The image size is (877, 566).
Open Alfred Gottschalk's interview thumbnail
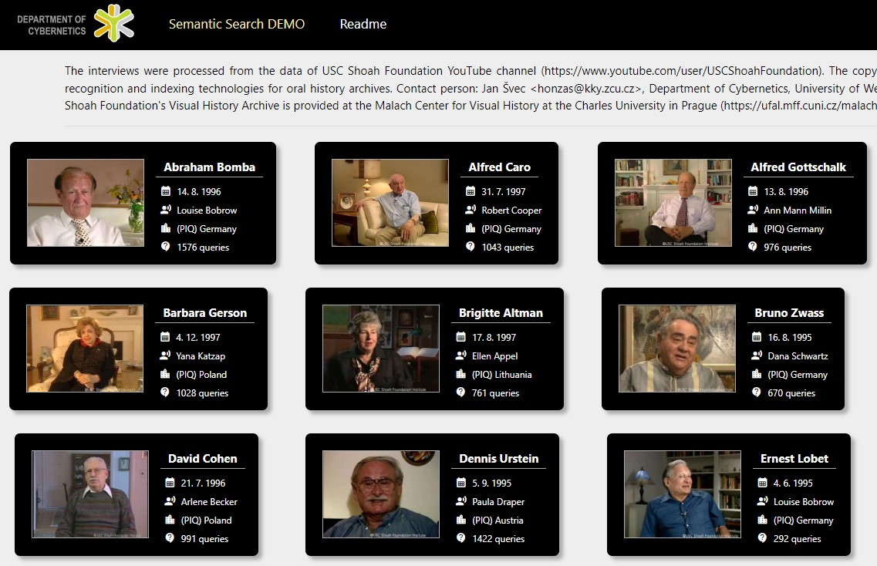[x=673, y=203]
